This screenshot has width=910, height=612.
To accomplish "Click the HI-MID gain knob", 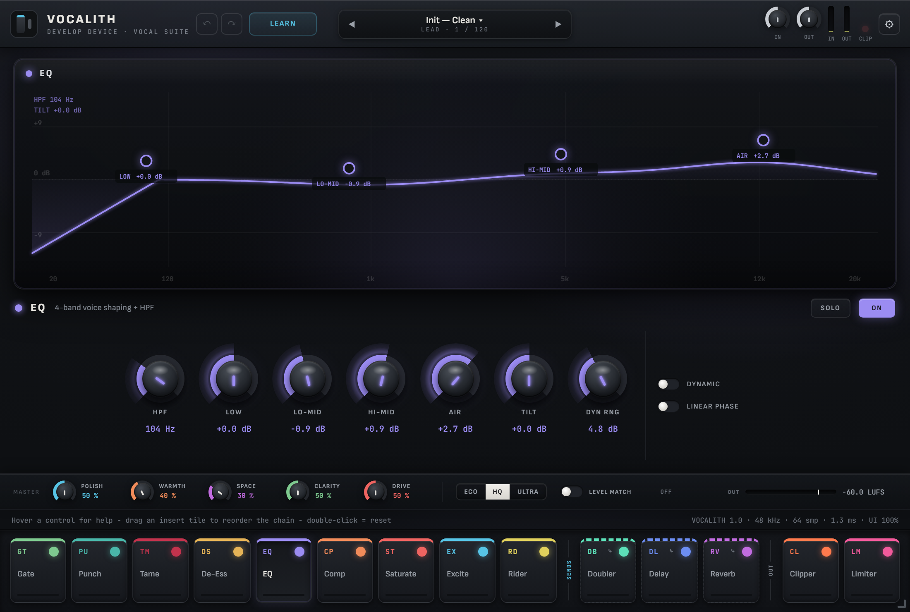I will click(x=381, y=379).
